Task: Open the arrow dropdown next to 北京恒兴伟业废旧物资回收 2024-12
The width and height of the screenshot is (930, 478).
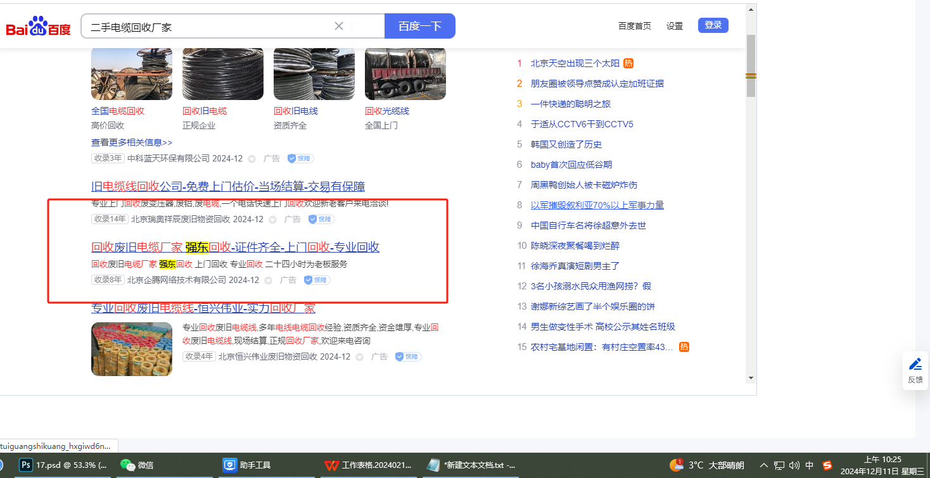Action: (x=360, y=357)
